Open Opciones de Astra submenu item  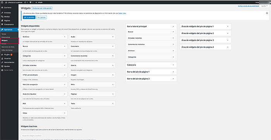pyautogui.click(x=8, y=47)
